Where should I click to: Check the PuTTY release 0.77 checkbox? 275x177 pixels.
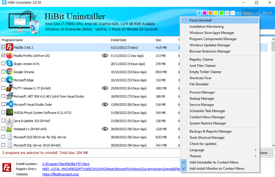pos(3,88)
